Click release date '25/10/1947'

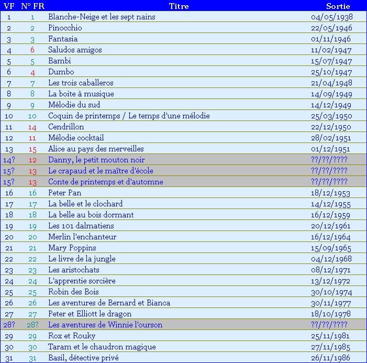coord(331,72)
